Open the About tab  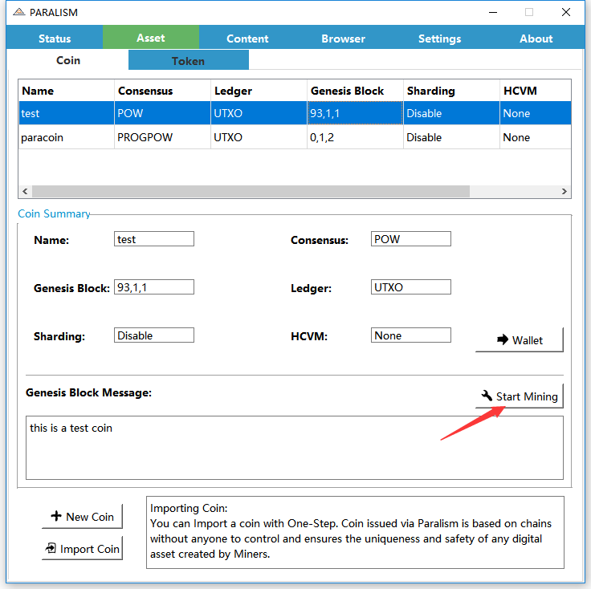click(x=536, y=38)
